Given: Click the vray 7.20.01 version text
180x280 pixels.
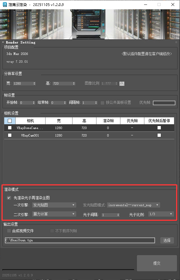Looking at the screenshot, I should coord(17,62).
